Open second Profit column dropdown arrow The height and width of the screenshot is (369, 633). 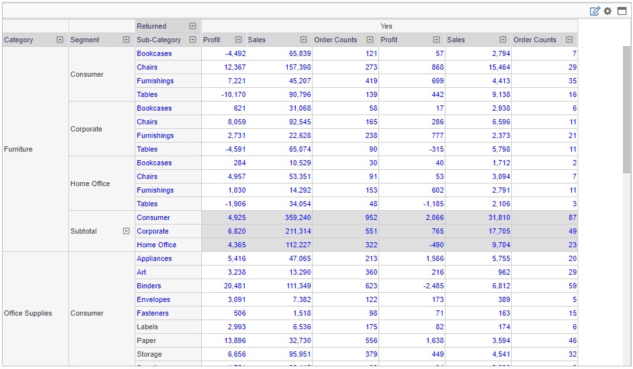point(436,40)
